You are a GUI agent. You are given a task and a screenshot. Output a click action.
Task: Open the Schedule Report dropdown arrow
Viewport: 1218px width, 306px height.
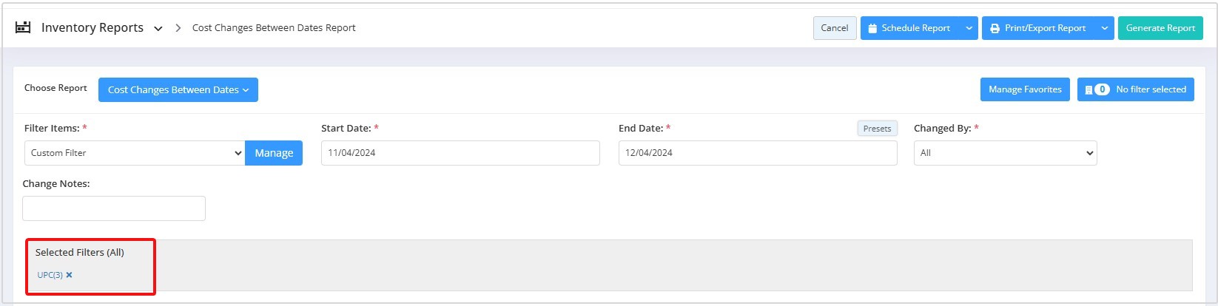click(969, 28)
